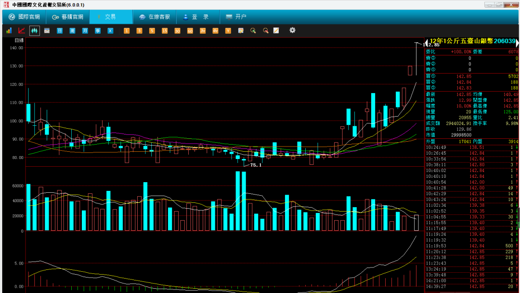The height and width of the screenshot is (293, 520).
Task: Click the 60000 volume axis label
Action: click(18, 186)
